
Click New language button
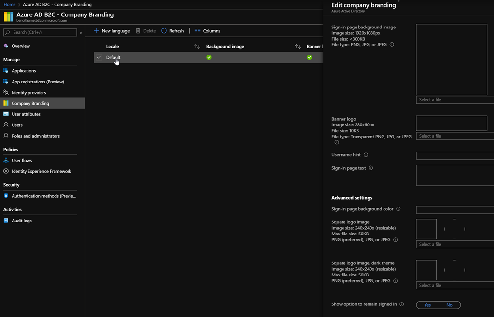click(112, 30)
